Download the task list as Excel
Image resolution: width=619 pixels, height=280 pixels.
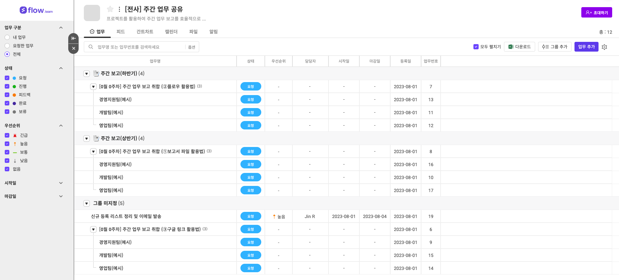(x=519, y=47)
